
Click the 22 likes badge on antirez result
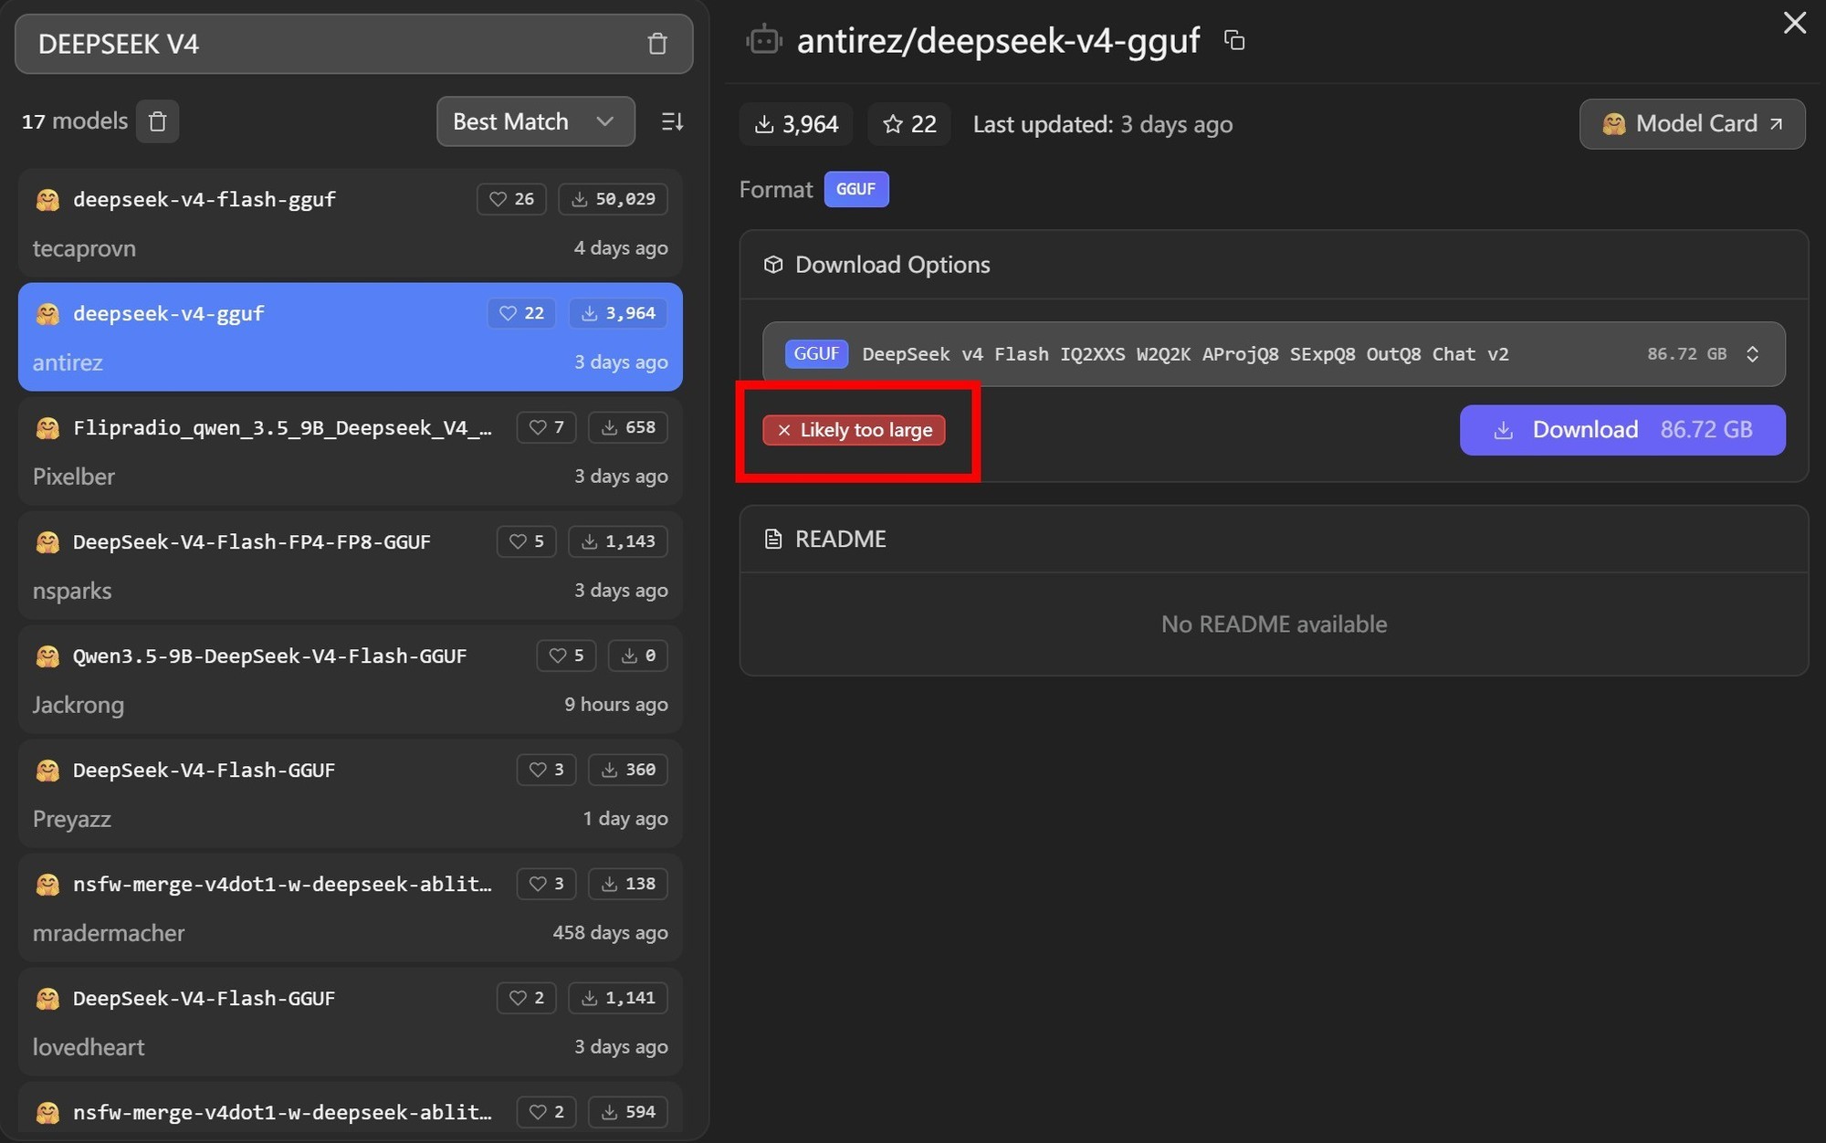(521, 313)
